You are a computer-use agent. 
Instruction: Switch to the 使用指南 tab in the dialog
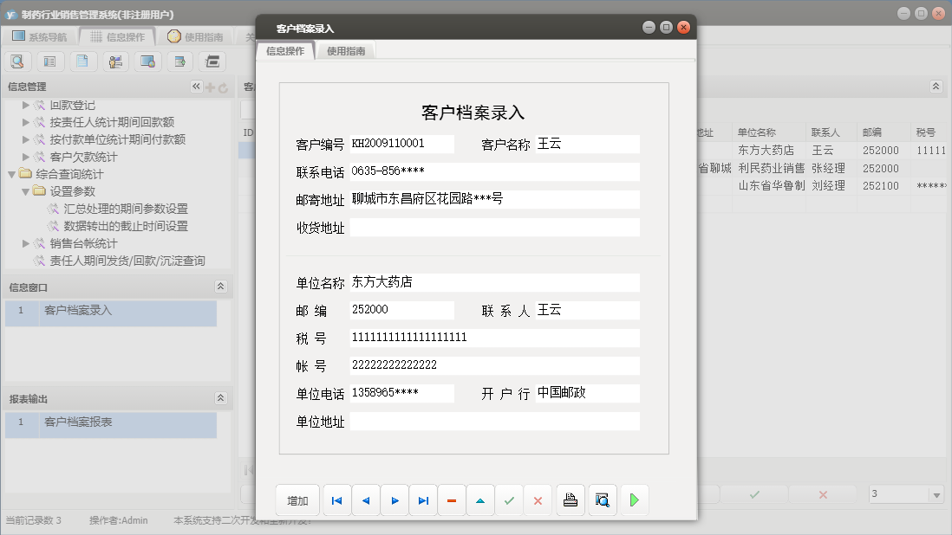pyautogui.click(x=348, y=50)
